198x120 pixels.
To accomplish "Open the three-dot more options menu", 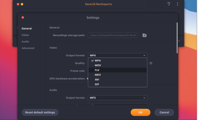I will coord(177,4).
